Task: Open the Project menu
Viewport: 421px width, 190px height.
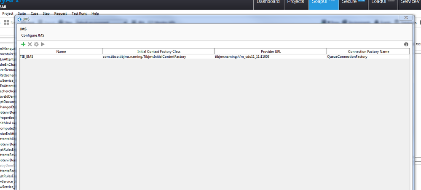Action: 8,13
